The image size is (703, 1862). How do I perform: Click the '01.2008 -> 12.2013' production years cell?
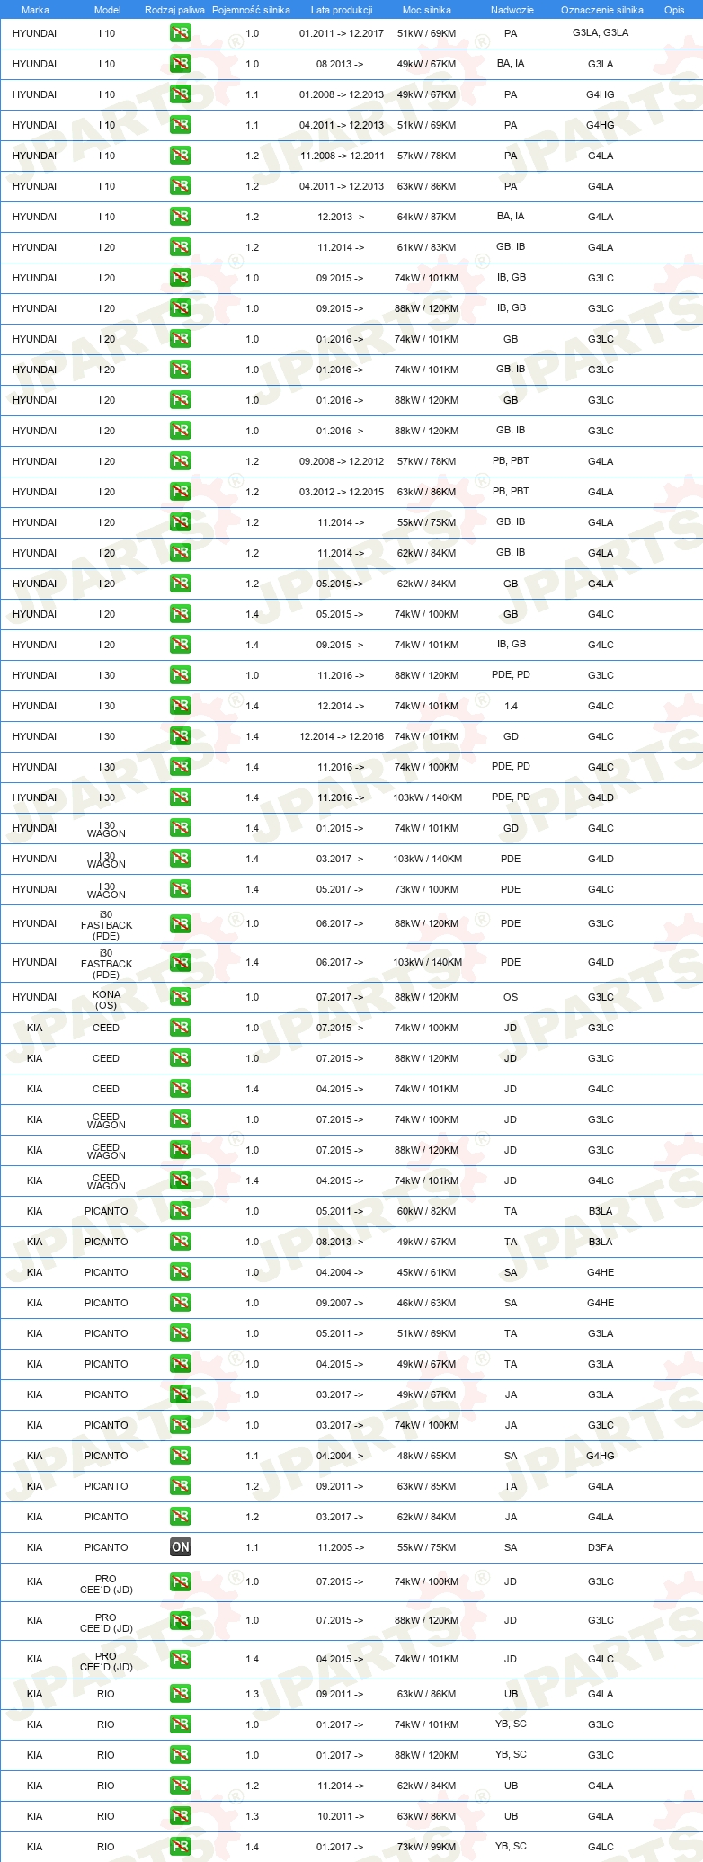pos(342,94)
